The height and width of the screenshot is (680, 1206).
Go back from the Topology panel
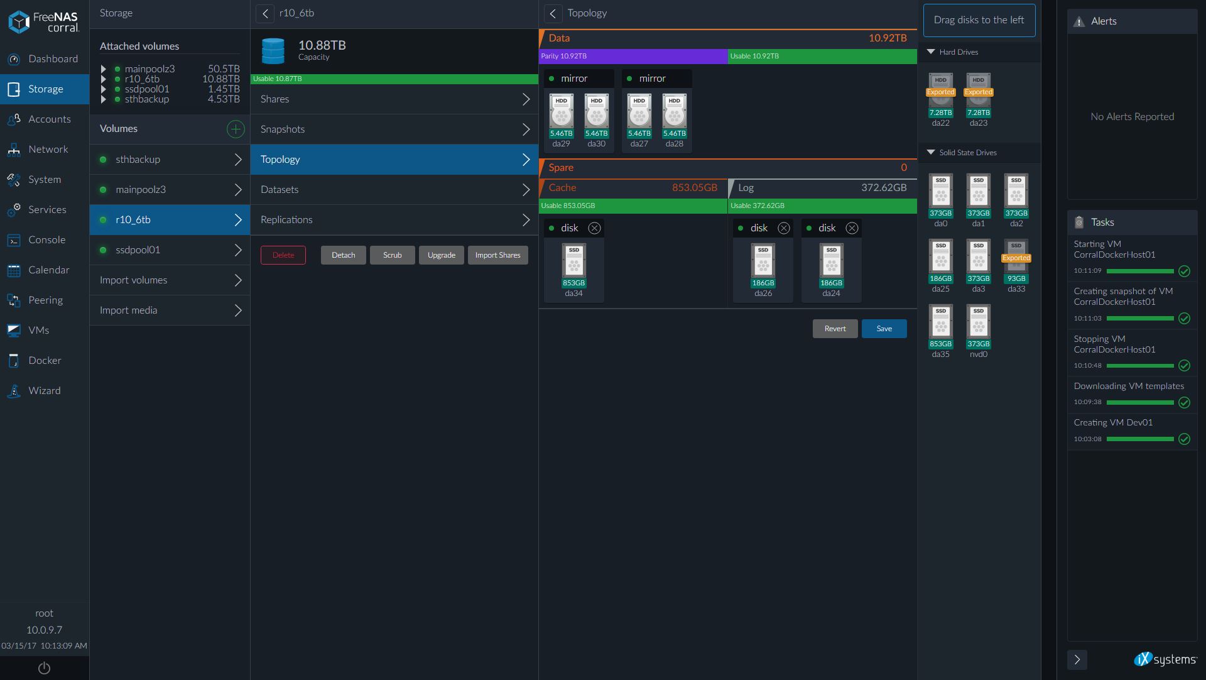coord(553,13)
